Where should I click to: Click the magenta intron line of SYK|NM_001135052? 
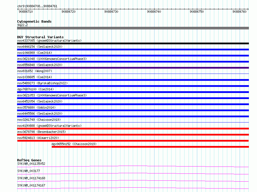pos(133,166)
